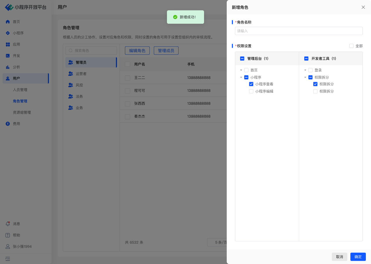This screenshot has width=371, height=264.
Task: Uncheck the 小程序查看 permission
Action: 251,84
